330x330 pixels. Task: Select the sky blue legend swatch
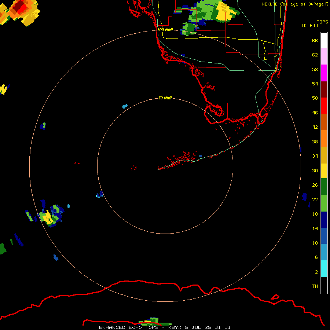324,252
